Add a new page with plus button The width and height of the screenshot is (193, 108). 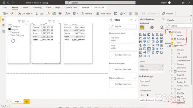pyautogui.click(x=27, y=101)
